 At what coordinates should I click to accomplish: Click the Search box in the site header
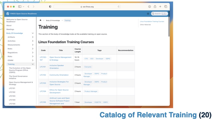coord(159,13)
